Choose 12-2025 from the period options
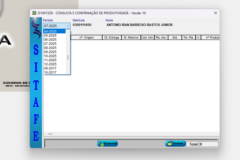The width and height of the screenshot is (240, 160). point(54,64)
